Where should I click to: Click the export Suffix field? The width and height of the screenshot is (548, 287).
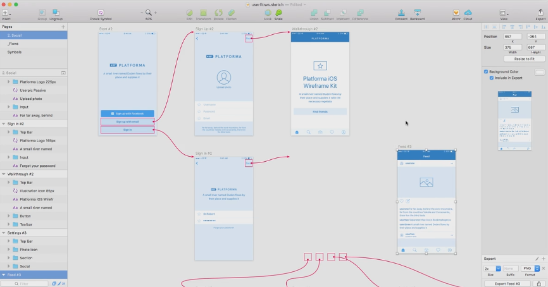pos(510,269)
